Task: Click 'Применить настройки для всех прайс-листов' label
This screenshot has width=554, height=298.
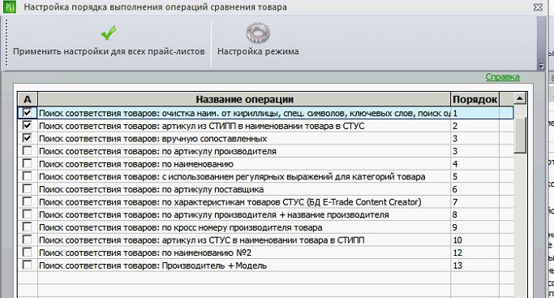Action: 109,52
